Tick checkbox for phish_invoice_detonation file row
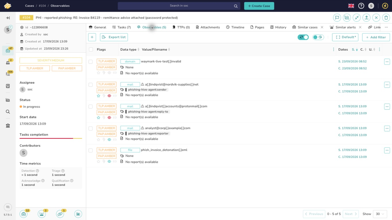The image size is (392, 220). coord(91,150)
